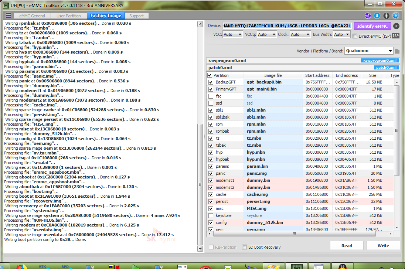
Task: Click the round TP icon
Action: [396, 26]
